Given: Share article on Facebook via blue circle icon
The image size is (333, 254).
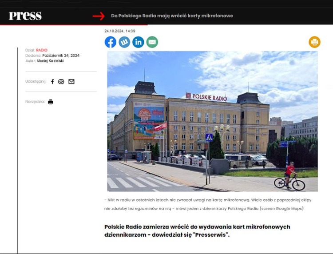Looking at the screenshot, I should tap(111, 42).
